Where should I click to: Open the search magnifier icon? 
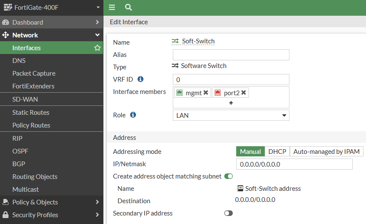tap(128, 7)
